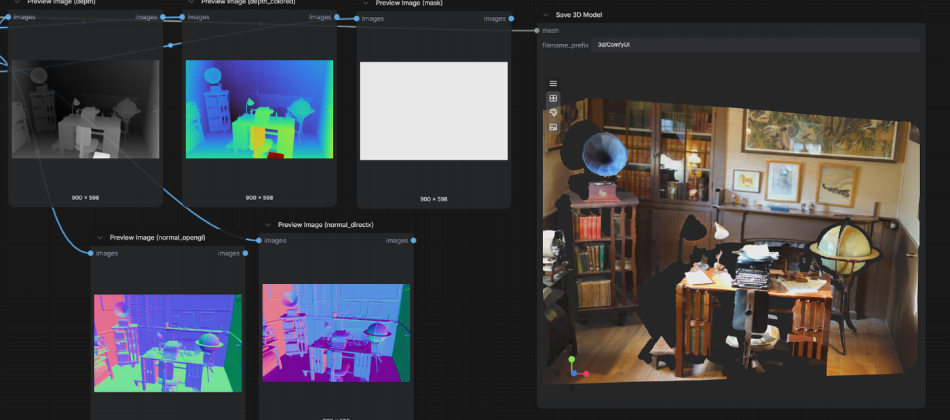Screen dimensions: 950x420
Task: Open the background color palette icon
Action: click(553, 112)
